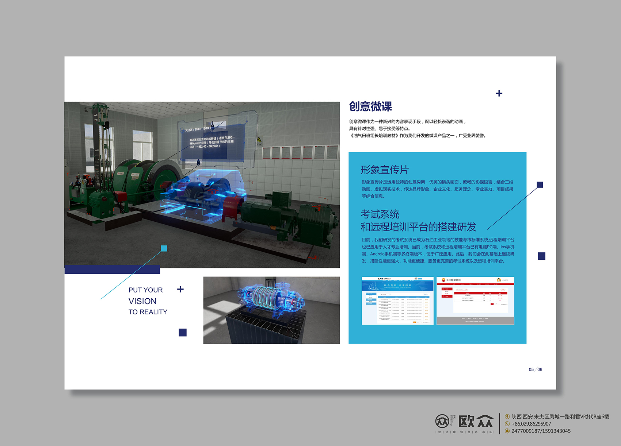
Task: Select the light blue square on large image
Action: point(164,248)
